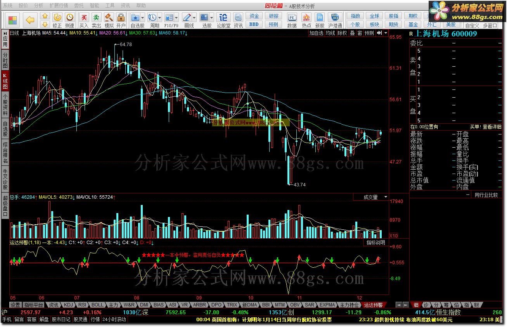Open the 沪港通 connect icon
Viewport: 507px width, 327px height.
click(x=335, y=20)
